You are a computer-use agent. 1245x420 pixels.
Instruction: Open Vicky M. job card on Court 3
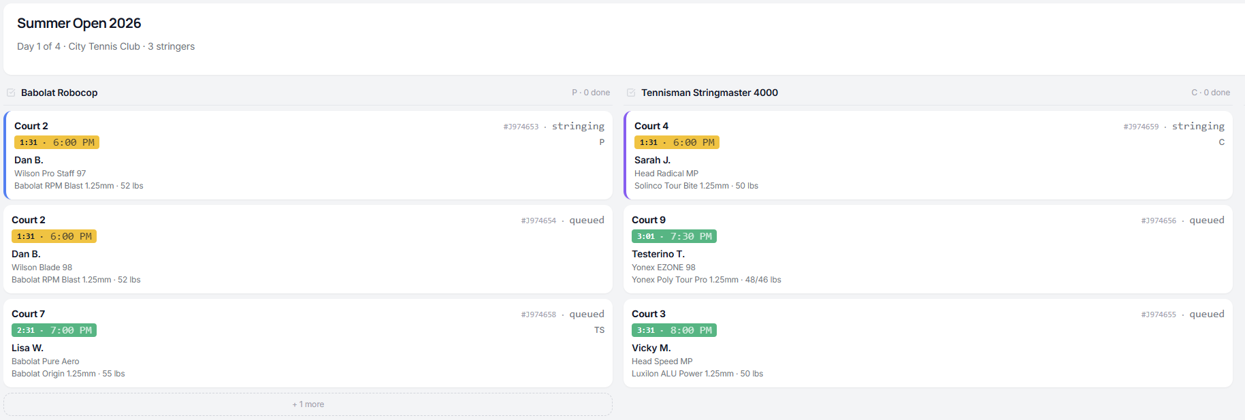click(928, 343)
